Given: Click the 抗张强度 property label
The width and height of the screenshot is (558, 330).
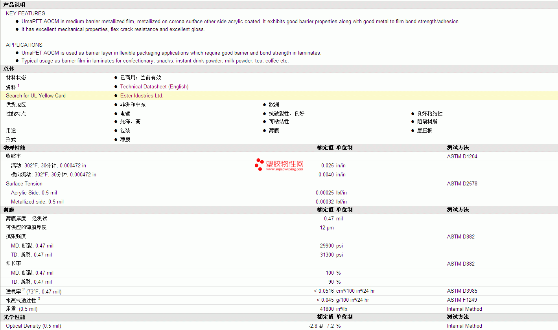Looking at the screenshot, I should point(16,236).
